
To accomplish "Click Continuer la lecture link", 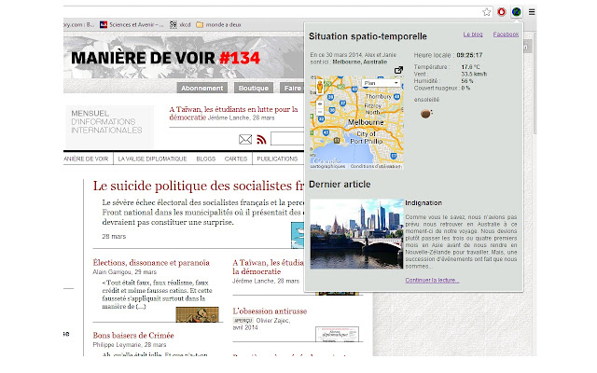I will pyautogui.click(x=432, y=280).
